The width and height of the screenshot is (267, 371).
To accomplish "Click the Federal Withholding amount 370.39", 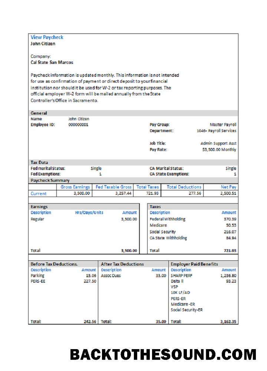I will pos(230,219).
